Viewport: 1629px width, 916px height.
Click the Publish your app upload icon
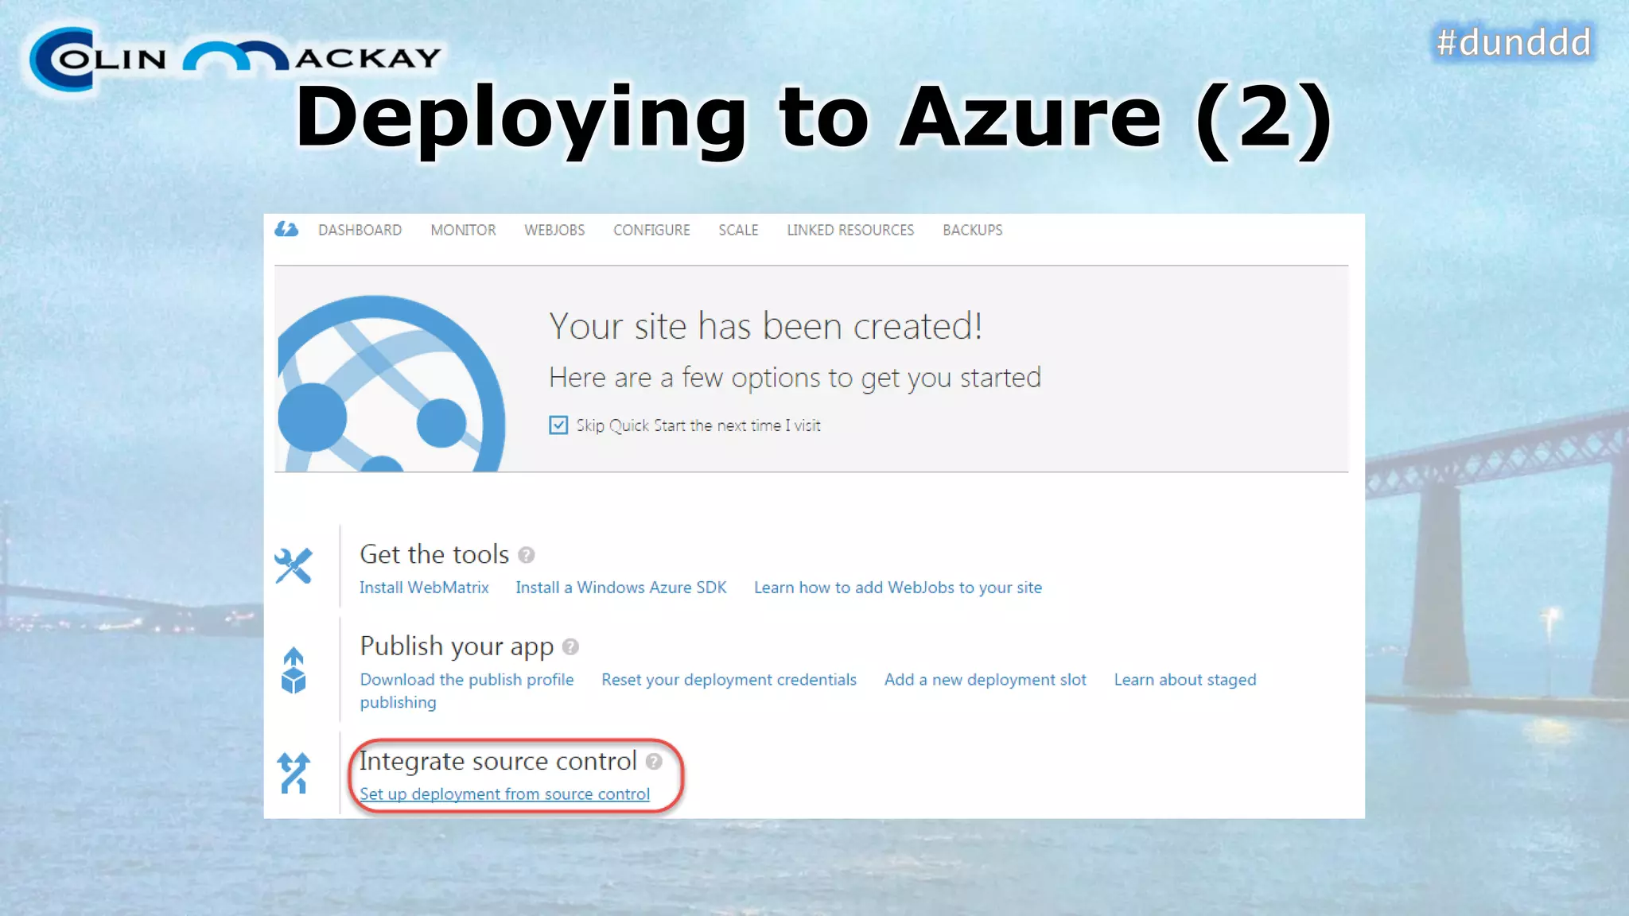(x=294, y=670)
